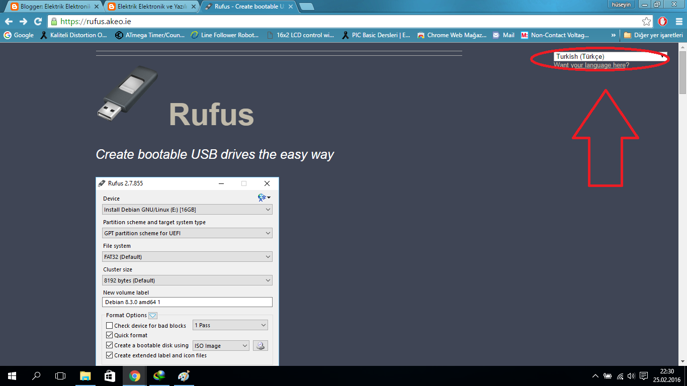Toggle Create extended label and icon files

110,355
